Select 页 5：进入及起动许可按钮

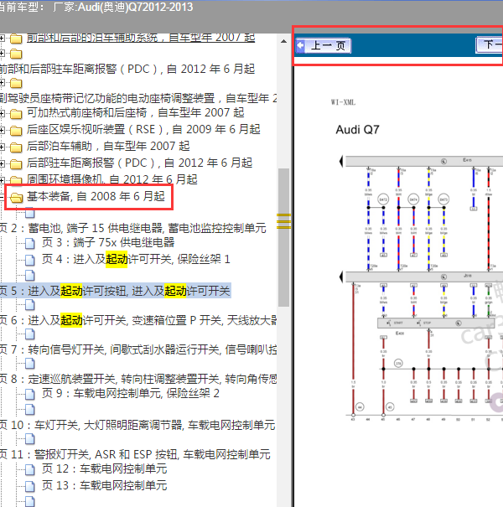point(115,291)
